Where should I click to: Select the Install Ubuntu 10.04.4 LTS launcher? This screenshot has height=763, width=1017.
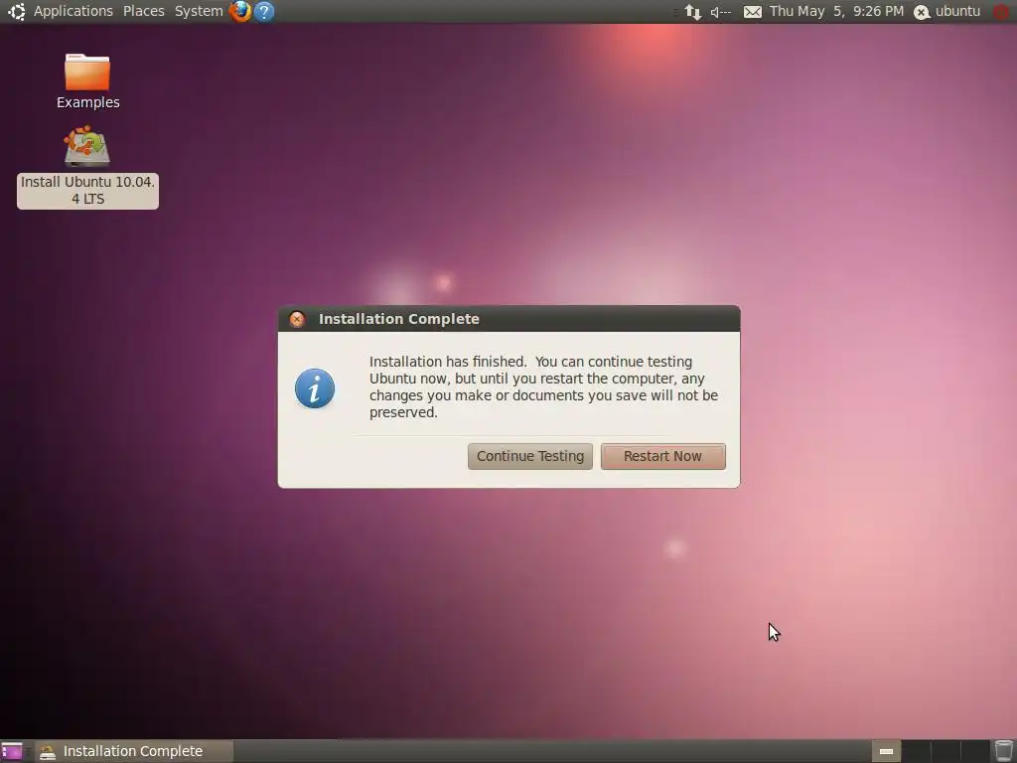87,167
